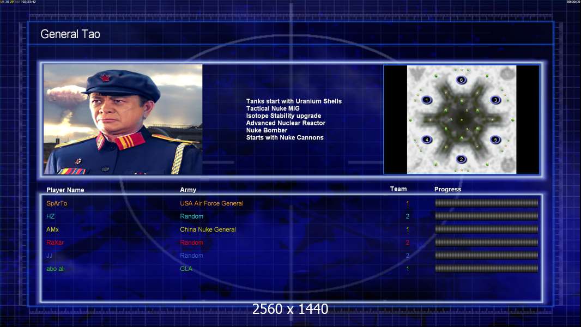
Task: Click player name abo ali
Action: pyautogui.click(x=56, y=269)
